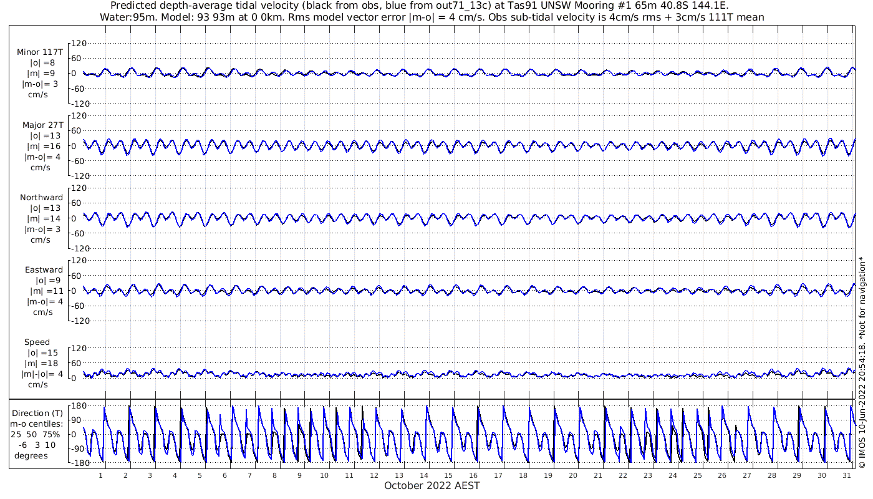This screenshot has width=873, height=499.
Task: Click the subtitle line starting 'Water:95m'
Action: pyautogui.click(x=432, y=17)
